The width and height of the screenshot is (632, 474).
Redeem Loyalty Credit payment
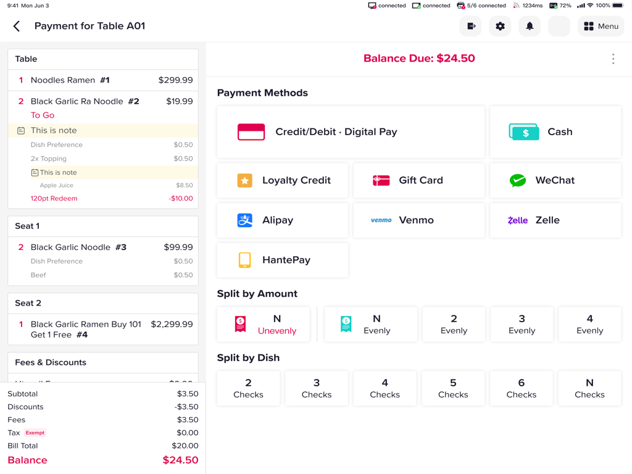282,180
